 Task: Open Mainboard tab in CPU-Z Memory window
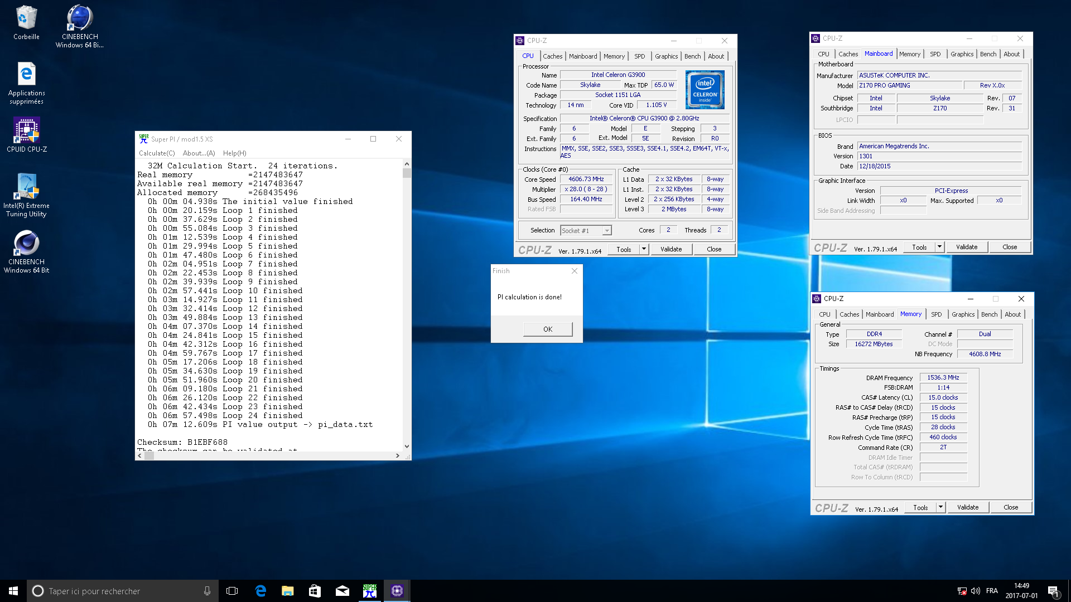[880, 314]
